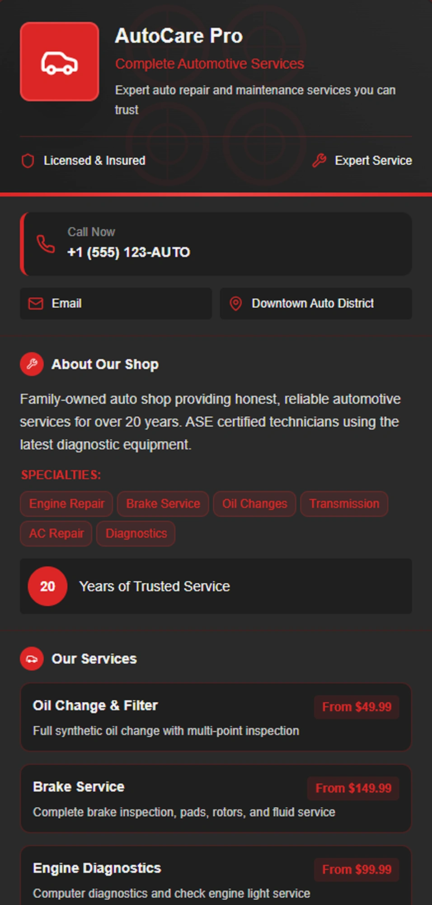432x905 pixels.
Task: Tap the red phone handset icon
Action: pos(46,244)
